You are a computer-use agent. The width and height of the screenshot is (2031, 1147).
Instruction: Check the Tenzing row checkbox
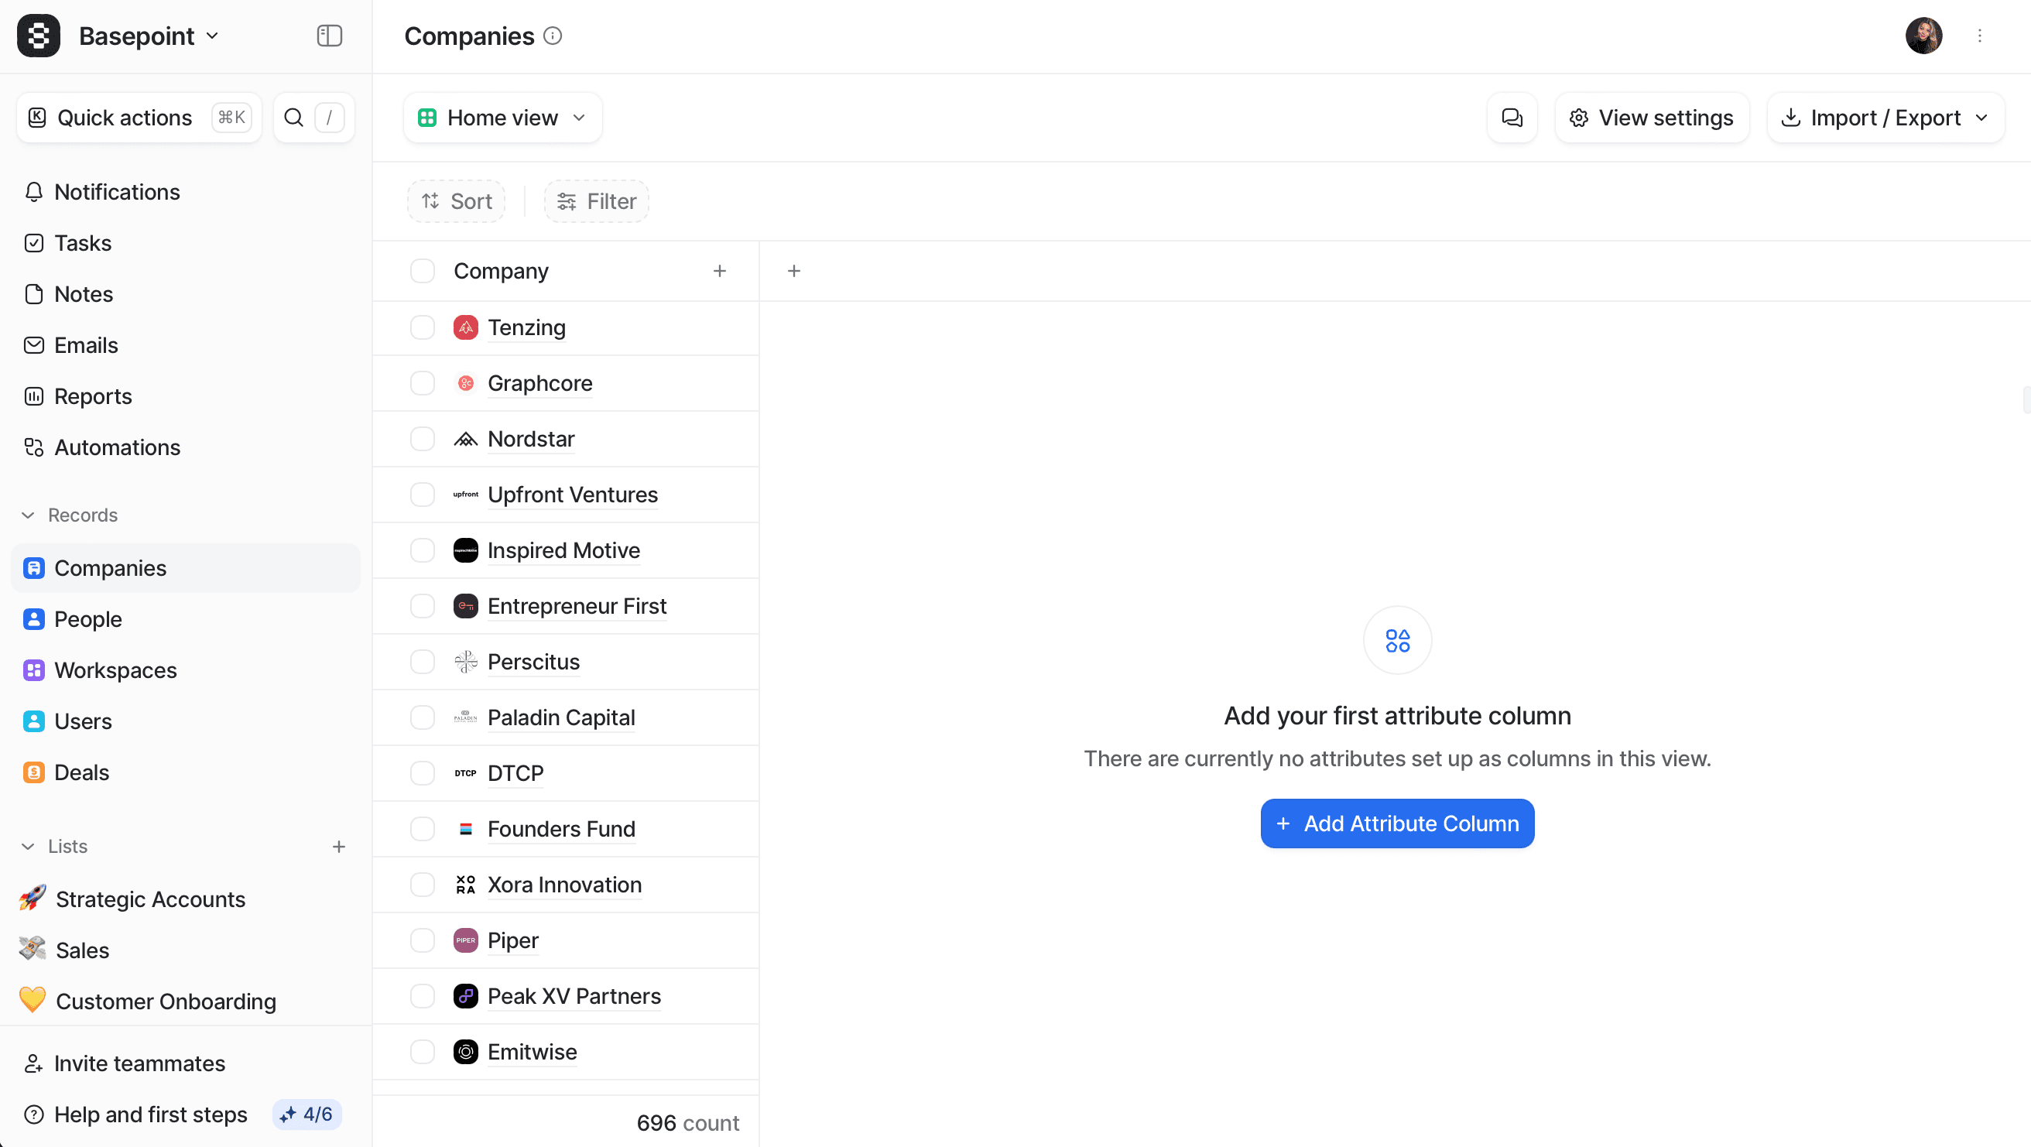[x=423, y=327]
